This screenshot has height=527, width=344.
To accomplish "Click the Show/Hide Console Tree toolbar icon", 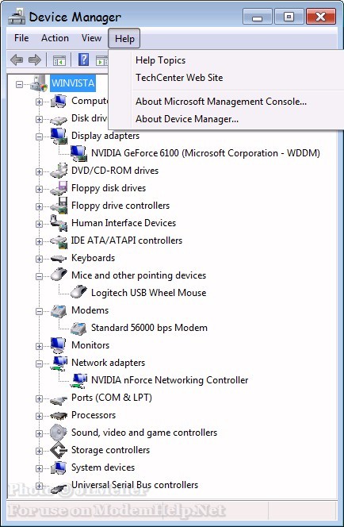I will pos(59,60).
